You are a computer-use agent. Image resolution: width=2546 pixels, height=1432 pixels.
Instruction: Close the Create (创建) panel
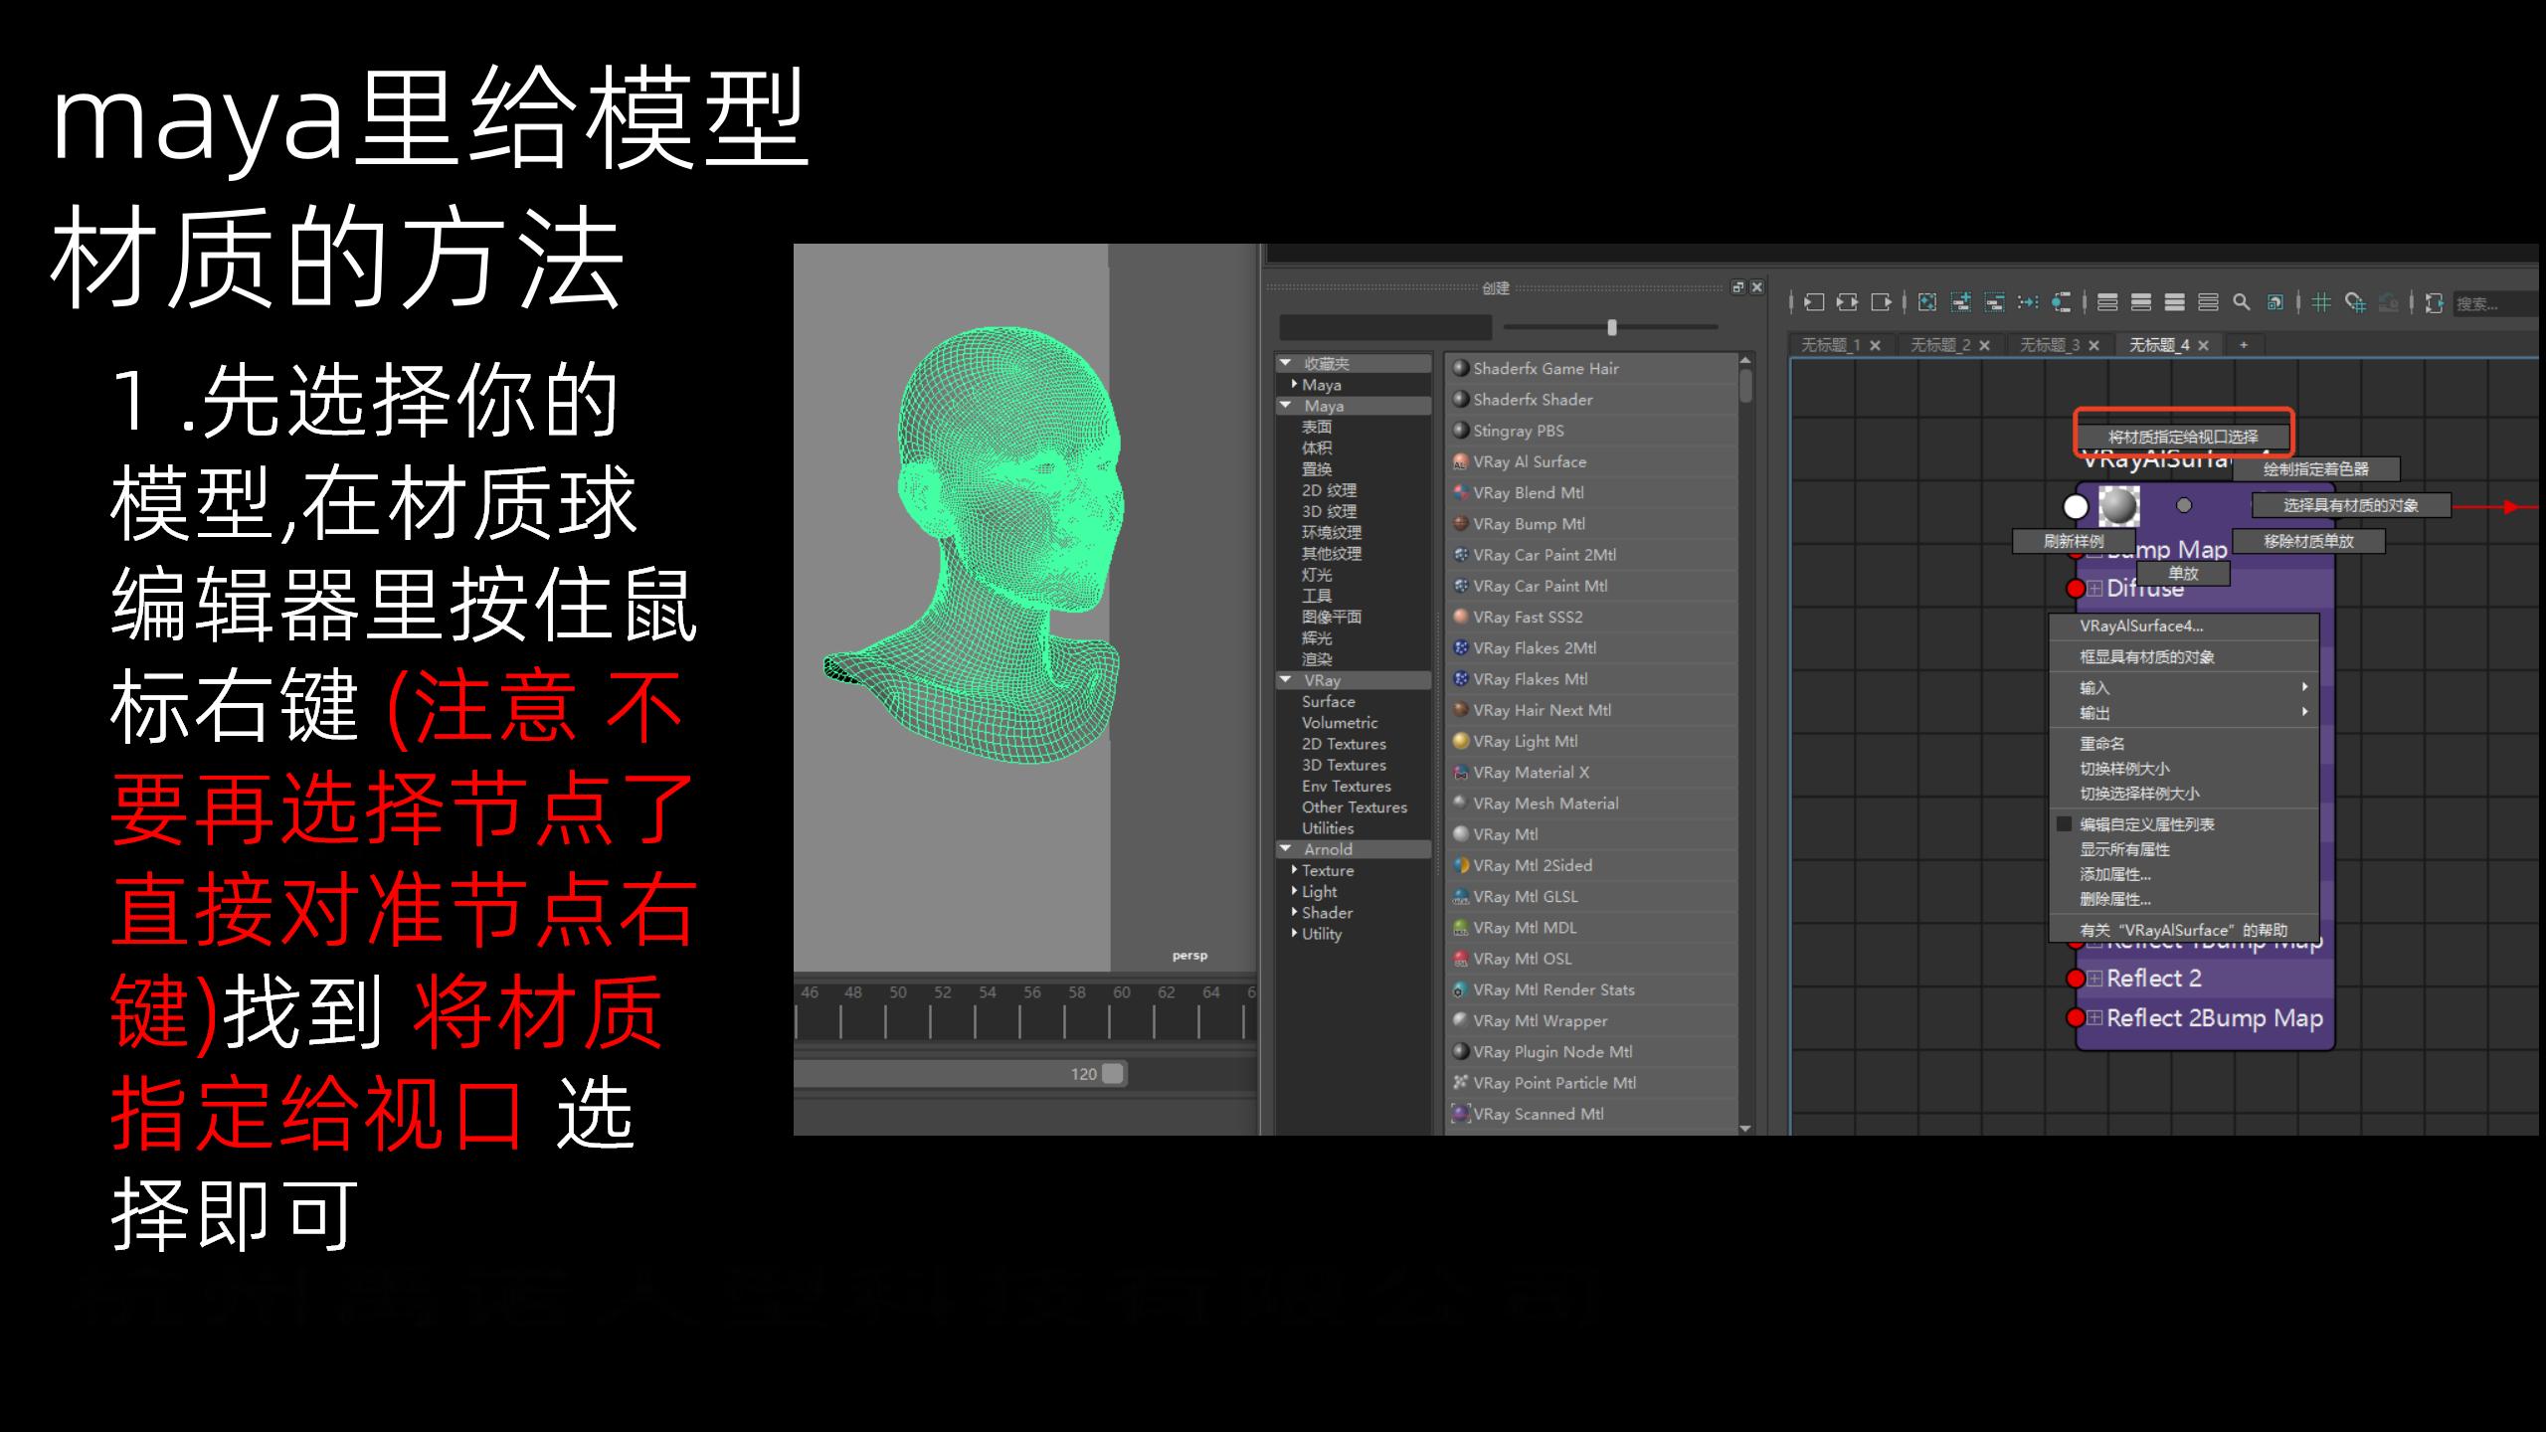[1757, 287]
